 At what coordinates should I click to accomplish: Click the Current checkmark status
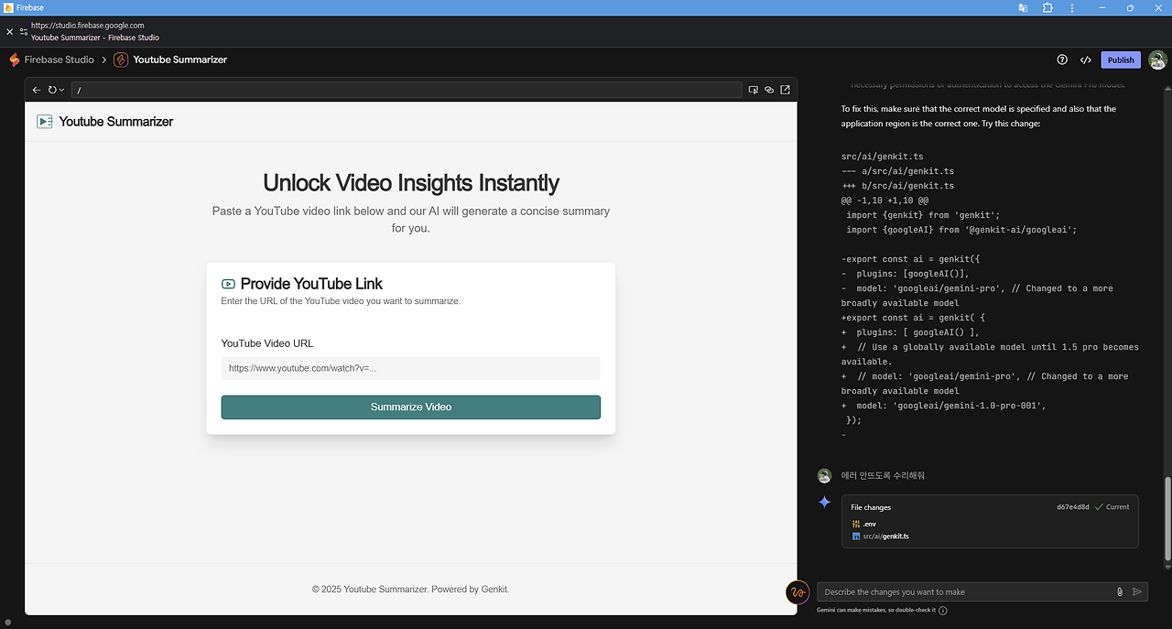[1112, 506]
